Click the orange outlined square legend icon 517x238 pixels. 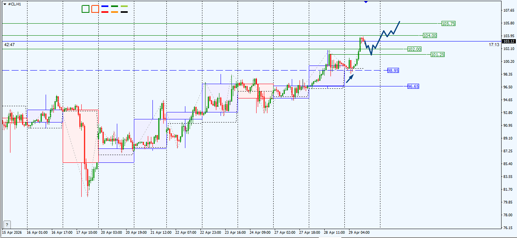point(95,9)
